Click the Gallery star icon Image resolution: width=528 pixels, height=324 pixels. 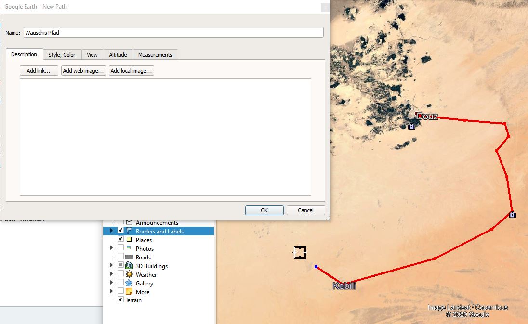129,283
